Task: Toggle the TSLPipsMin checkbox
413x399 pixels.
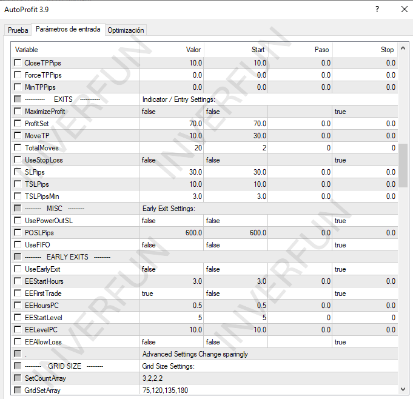Action: [18, 196]
